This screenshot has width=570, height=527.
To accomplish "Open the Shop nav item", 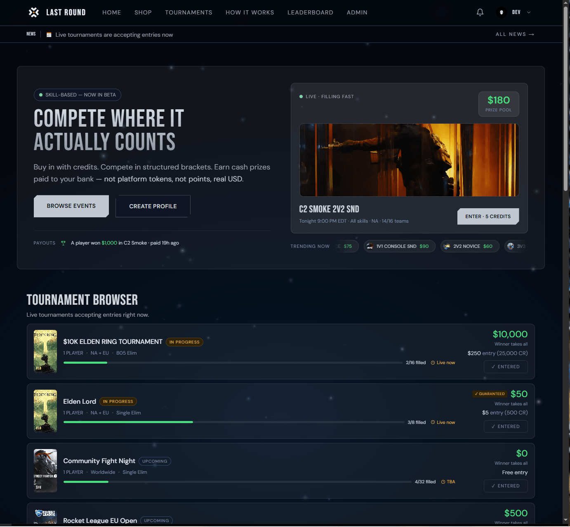I will pyautogui.click(x=143, y=12).
